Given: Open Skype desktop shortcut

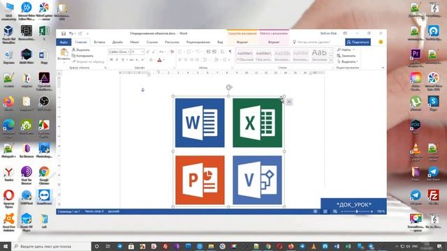Looking at the screenshot, I should coord(433,102).
